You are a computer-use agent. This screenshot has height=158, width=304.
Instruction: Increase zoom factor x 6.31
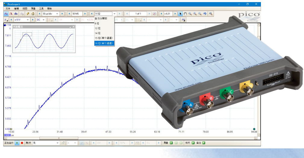(175, 14)
